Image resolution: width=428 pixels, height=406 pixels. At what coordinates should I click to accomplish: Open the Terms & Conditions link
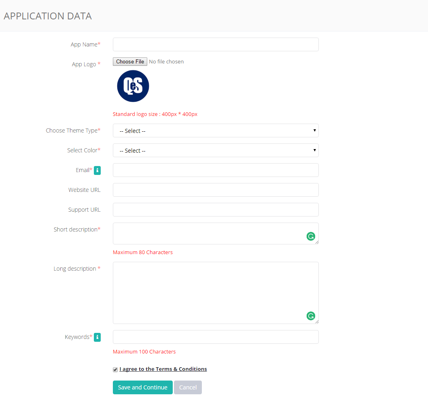click(163, 369)
